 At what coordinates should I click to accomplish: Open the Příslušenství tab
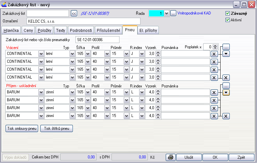pos(108,31)
